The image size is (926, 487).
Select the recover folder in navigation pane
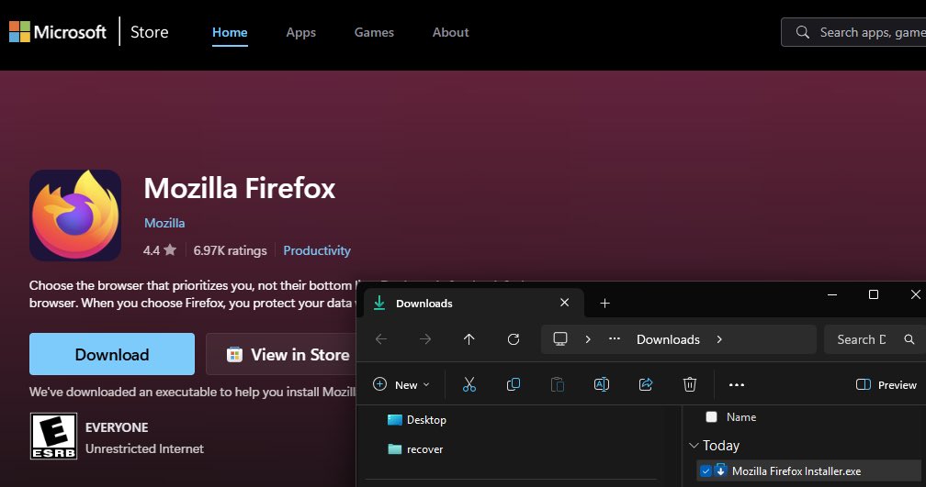(415, 449)
